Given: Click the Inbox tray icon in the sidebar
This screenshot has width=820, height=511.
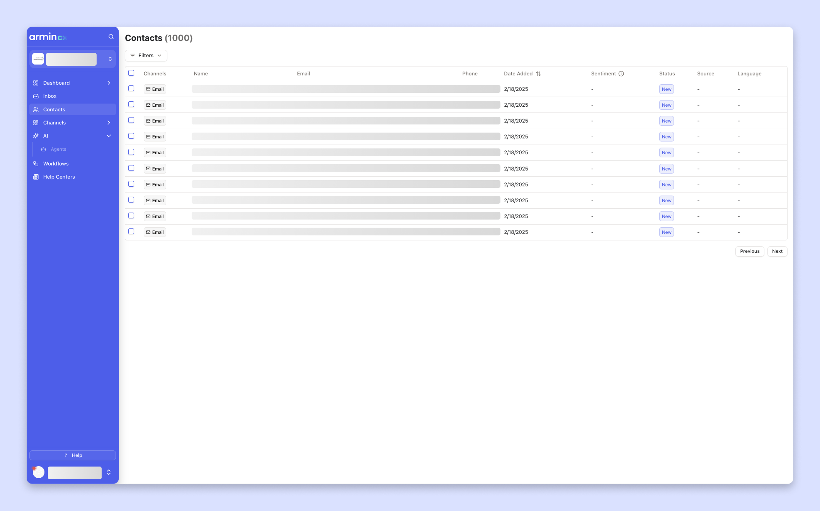Looking at the screenshot, I should pos(36,96).
